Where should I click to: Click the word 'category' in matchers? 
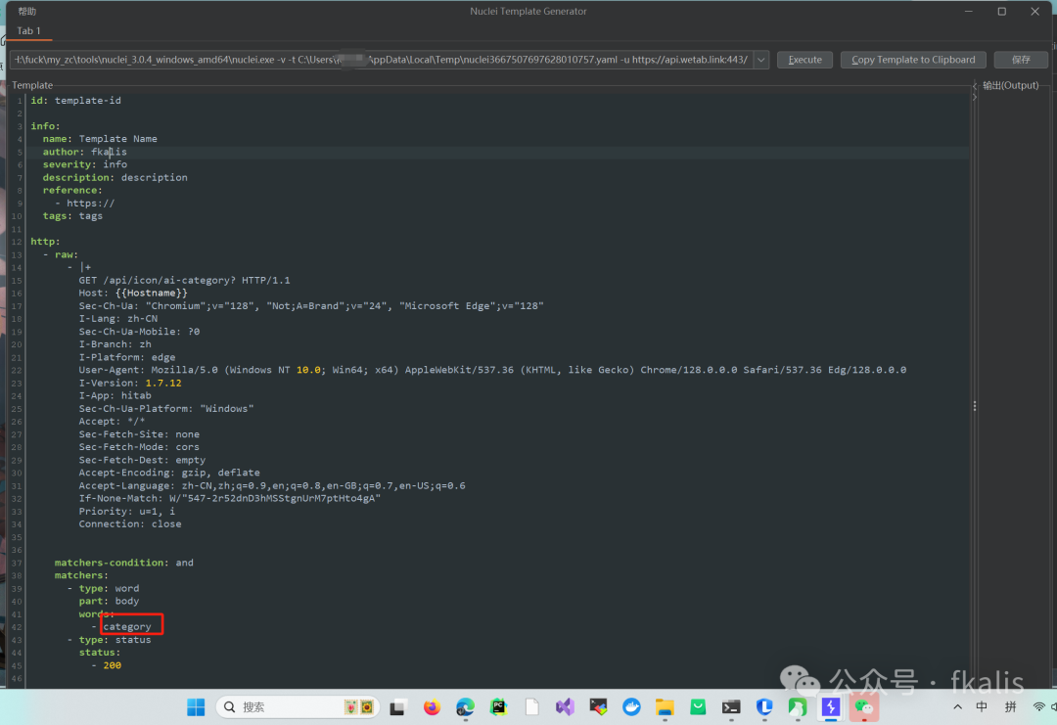(x=127, y=626)
